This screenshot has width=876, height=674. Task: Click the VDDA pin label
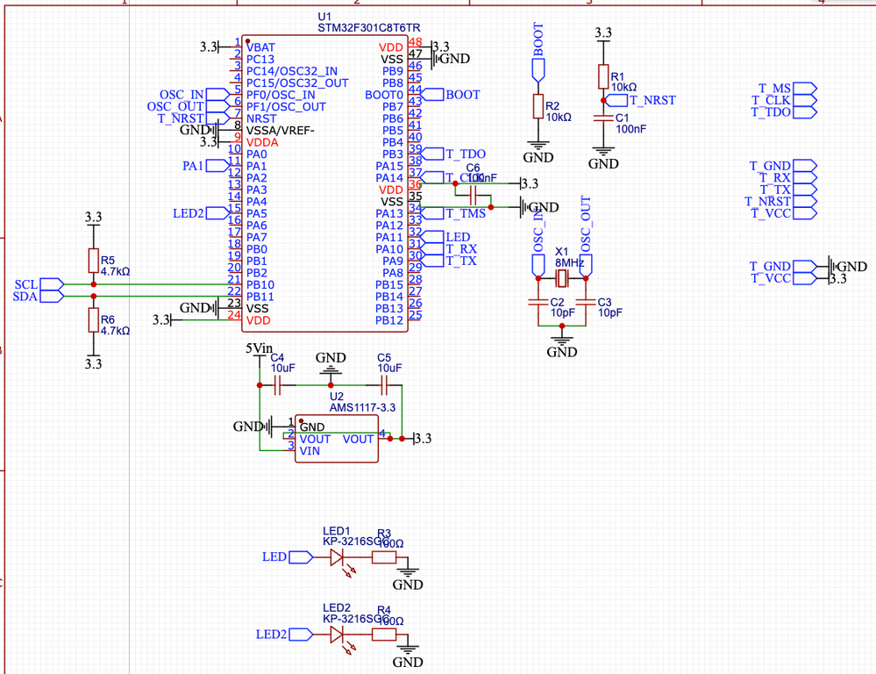pyautogui.click(x=262, y=142)
